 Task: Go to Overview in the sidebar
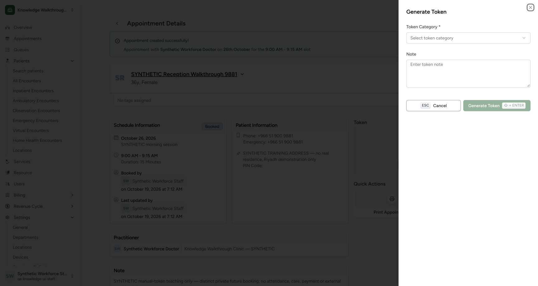click(23, 27)
